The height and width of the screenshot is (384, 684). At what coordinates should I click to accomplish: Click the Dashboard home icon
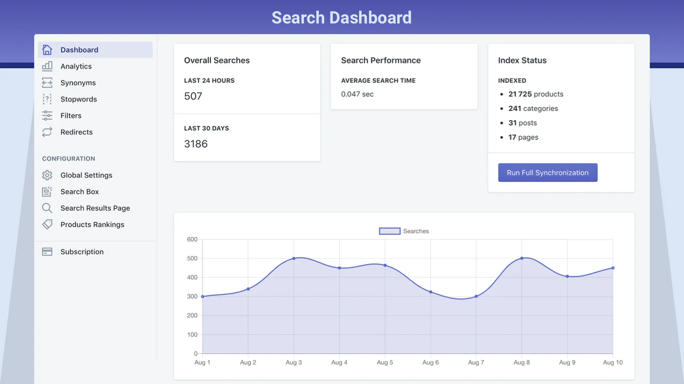[47, 50]
